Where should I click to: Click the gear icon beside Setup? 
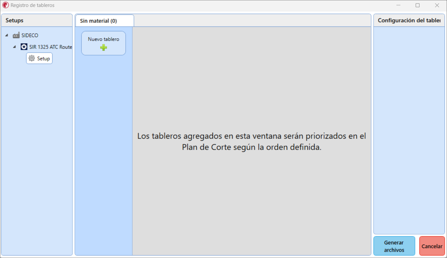[x=32, y=58]
